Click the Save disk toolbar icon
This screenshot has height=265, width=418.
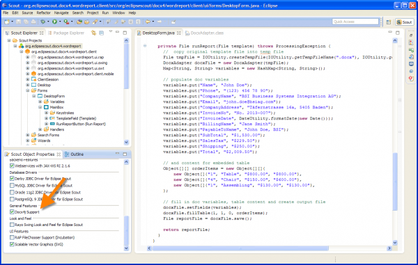18,22
